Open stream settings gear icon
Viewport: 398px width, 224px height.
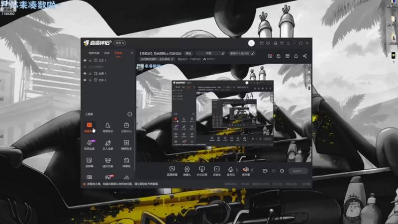click(x=282, y=171)
